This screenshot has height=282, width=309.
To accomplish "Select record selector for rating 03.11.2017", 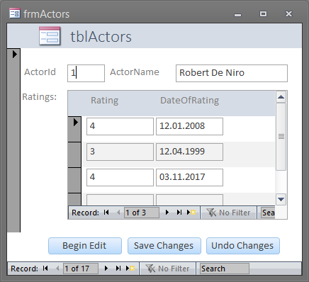I will (74, 180).
